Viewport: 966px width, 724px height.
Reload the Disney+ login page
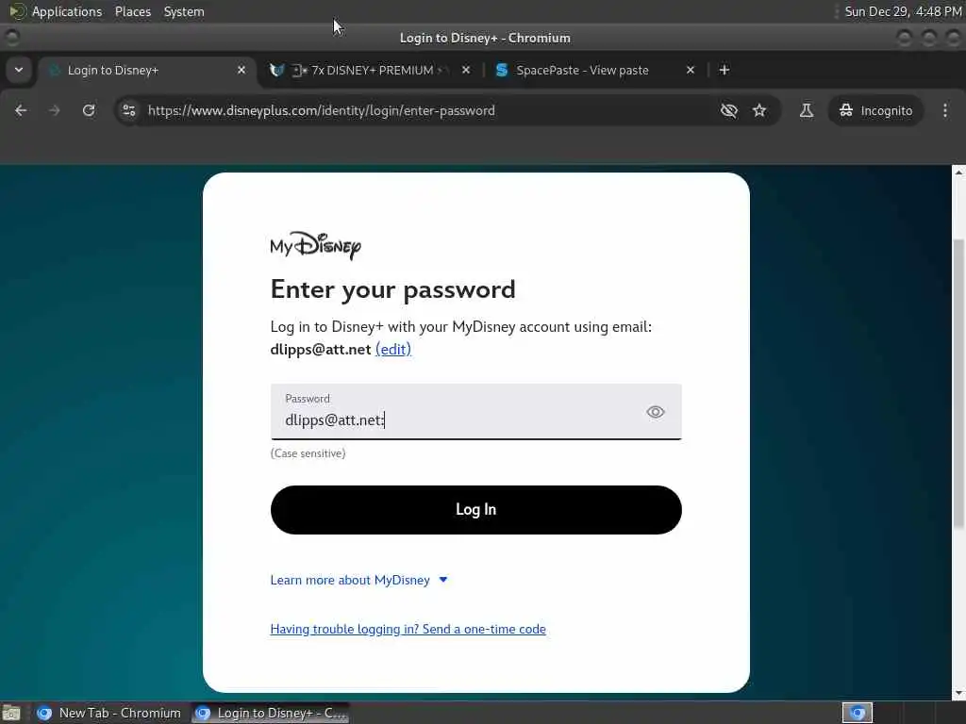[x=89, y=110]
